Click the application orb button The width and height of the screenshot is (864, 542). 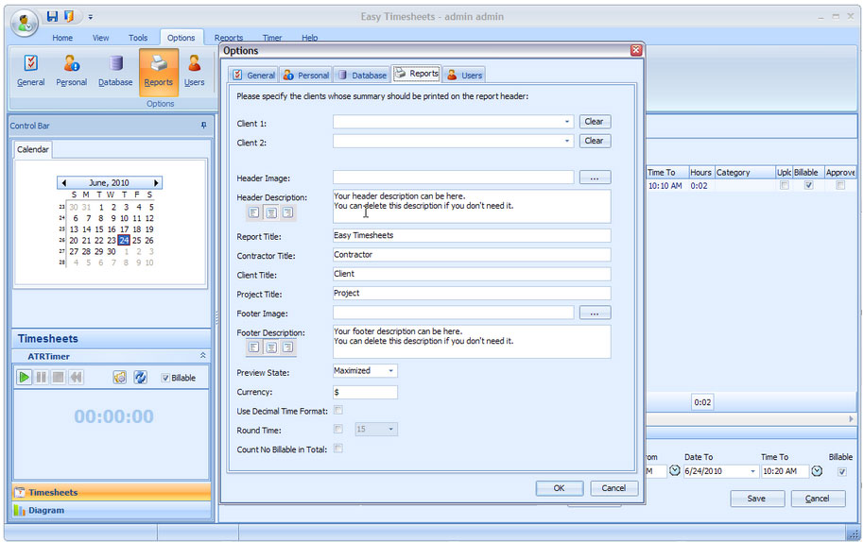pos(25,23)
